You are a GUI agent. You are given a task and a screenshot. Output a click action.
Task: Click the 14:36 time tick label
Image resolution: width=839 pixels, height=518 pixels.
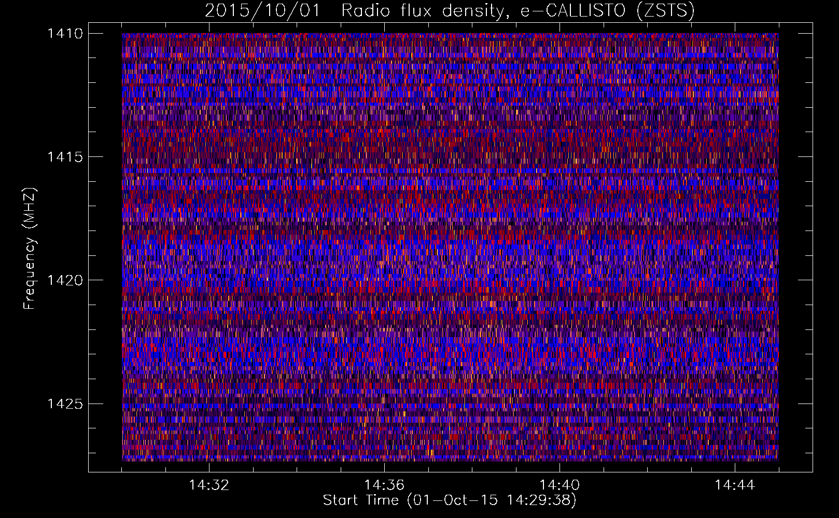[384, 485]
